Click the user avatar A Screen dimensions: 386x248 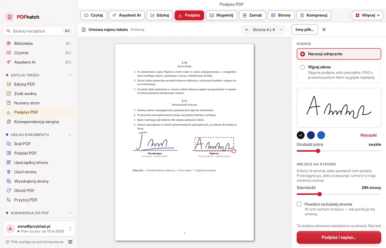point(10,229)
